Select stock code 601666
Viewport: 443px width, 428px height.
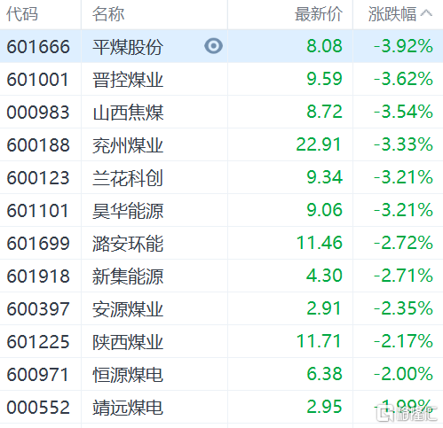pos(38,47)
